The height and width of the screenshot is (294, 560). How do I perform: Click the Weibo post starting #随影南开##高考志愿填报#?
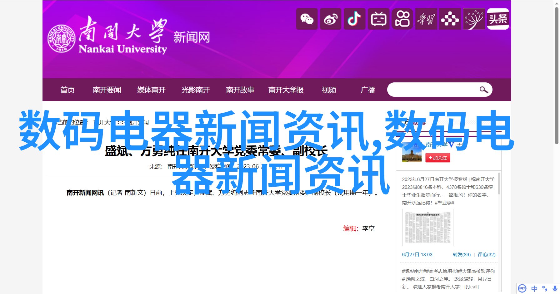pyautogui.click(x=448, y=279)
